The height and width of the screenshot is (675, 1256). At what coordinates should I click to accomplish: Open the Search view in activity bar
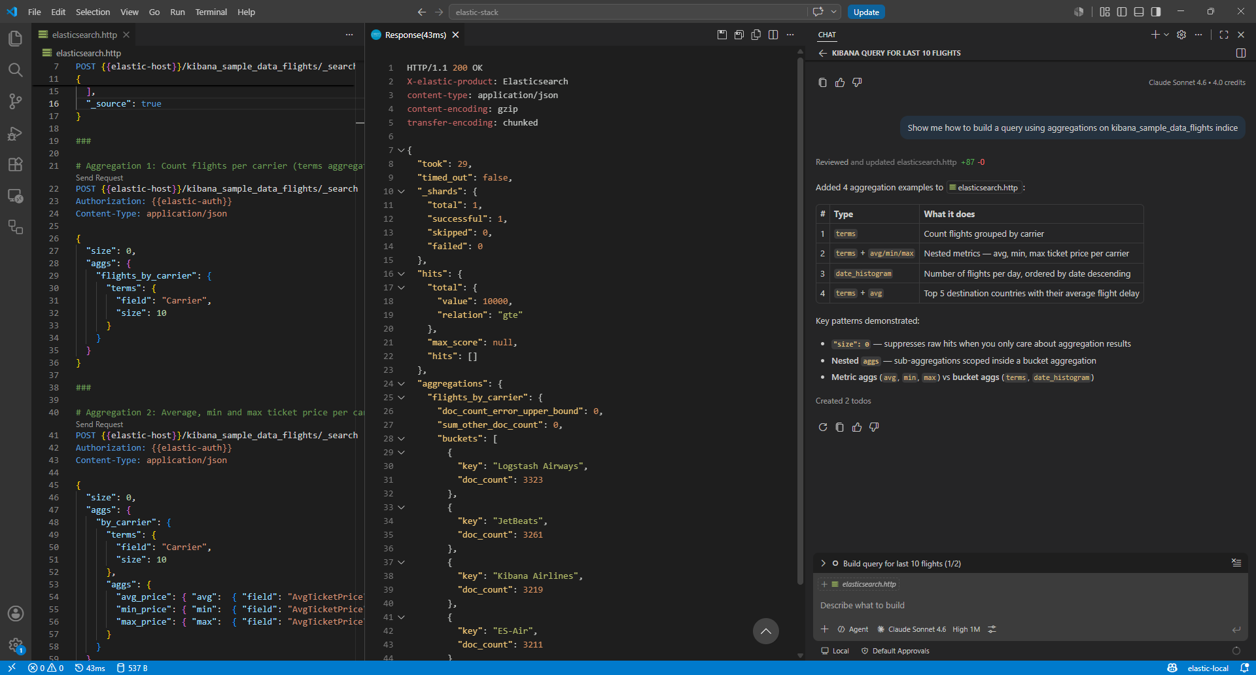coord(15,70)
